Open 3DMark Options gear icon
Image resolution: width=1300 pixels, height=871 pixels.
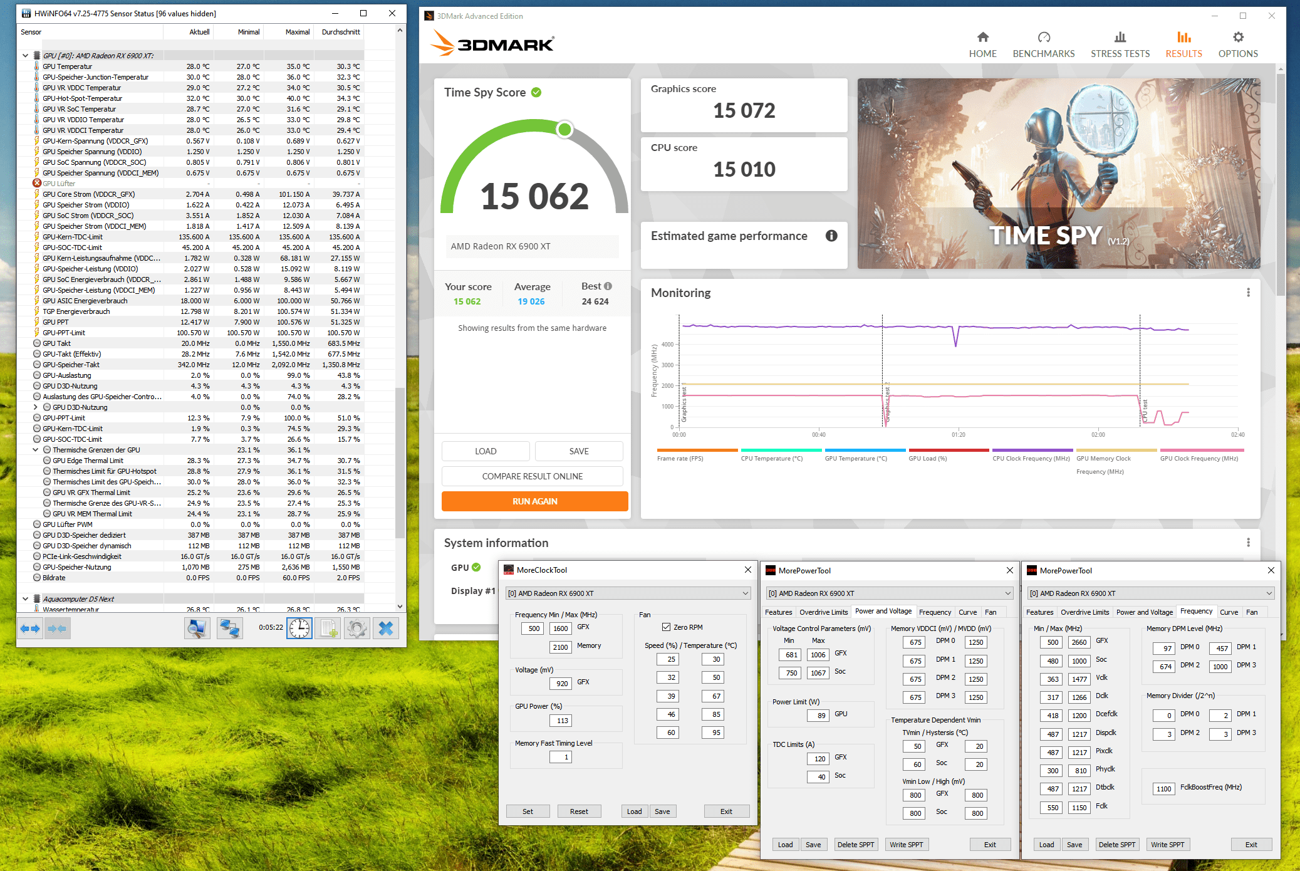point(1238,37)
